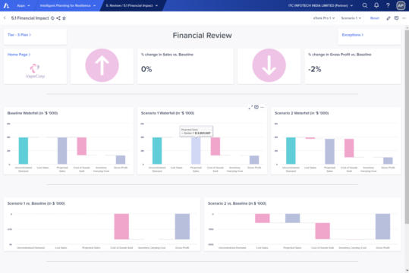409x273 pixels.
Task: Click the pink up-arrow sales indicator
Action: tap(102, 65)
